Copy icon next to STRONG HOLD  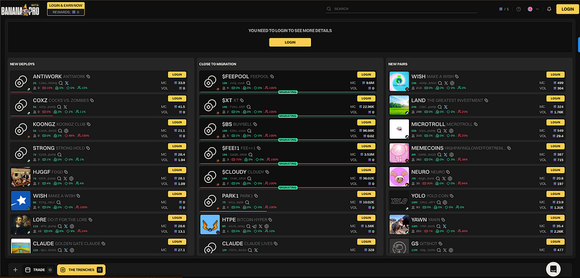[x=87, y=148]
